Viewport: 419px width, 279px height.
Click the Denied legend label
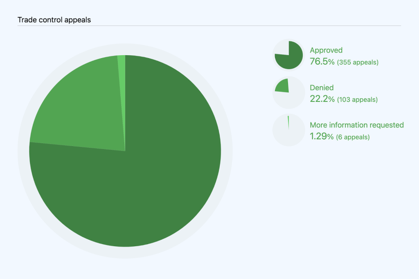tap(322, 88)
